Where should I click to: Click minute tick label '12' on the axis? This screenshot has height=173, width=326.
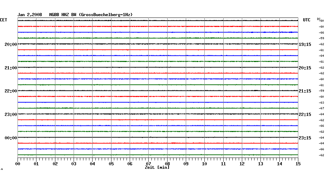coord(242,164)
